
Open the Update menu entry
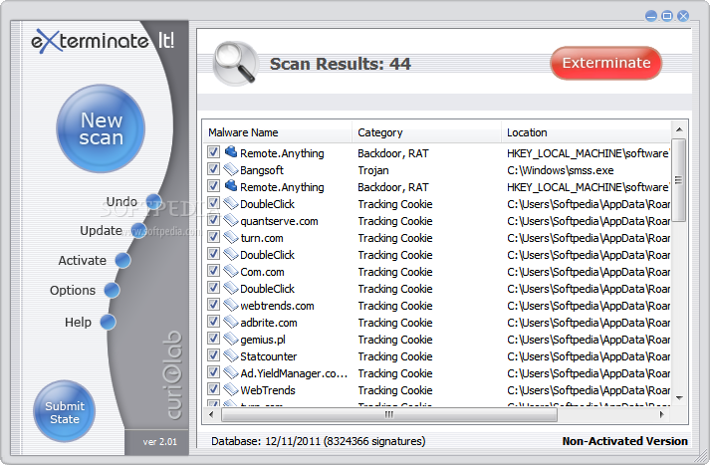(101, 230)
